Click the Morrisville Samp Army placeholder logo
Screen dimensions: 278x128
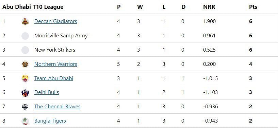pyautogui.click(x=25, y=36)
